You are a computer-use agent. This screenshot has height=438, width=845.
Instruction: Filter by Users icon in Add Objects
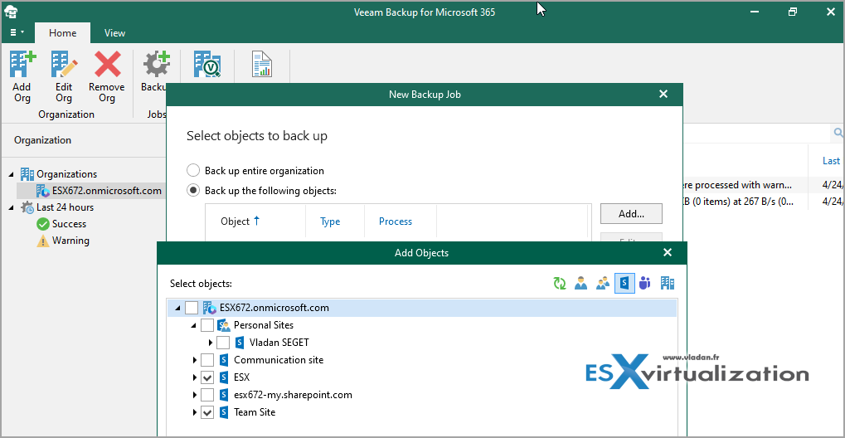[581, 283]
